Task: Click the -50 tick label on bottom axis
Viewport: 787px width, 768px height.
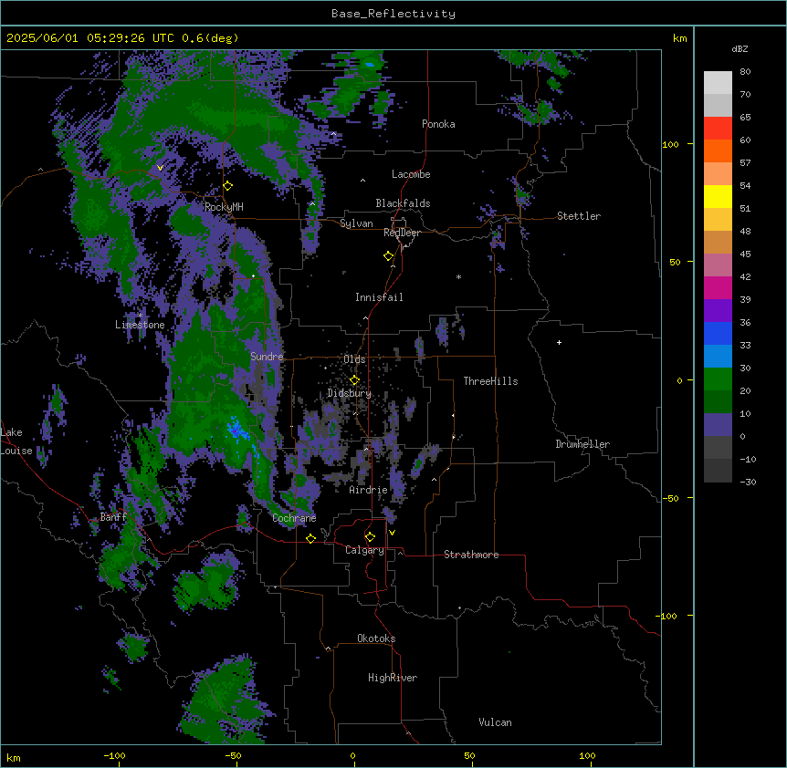Action: (x=233, y=755)
